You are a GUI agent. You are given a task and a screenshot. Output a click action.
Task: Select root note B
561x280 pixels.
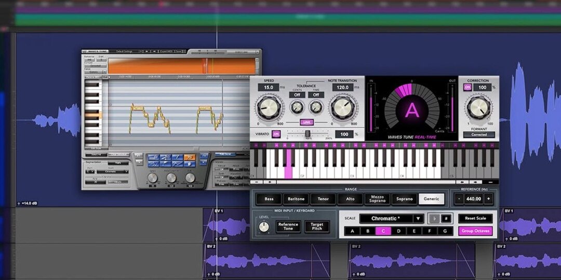(368, 231)
